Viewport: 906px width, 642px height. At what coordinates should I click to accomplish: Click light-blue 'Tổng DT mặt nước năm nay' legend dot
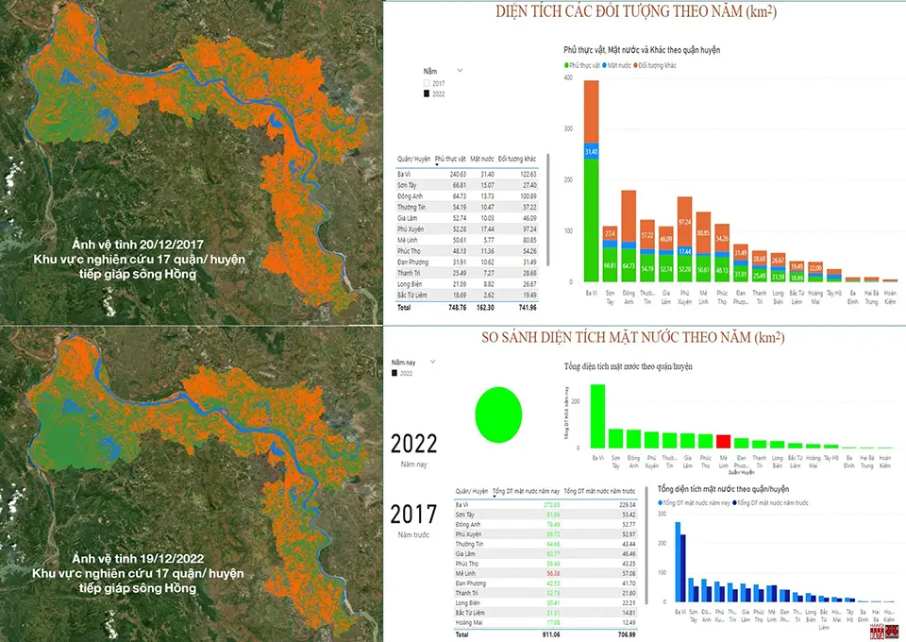(x=661, y=502)
